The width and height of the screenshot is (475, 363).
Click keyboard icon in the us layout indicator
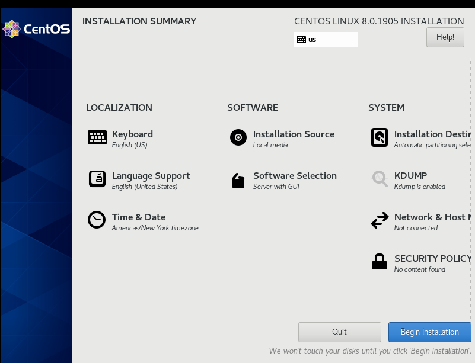tap(301, 40)
